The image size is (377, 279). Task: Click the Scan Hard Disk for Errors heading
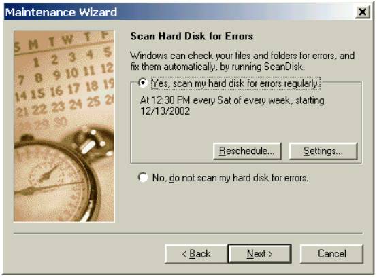[x=192, y=36]
